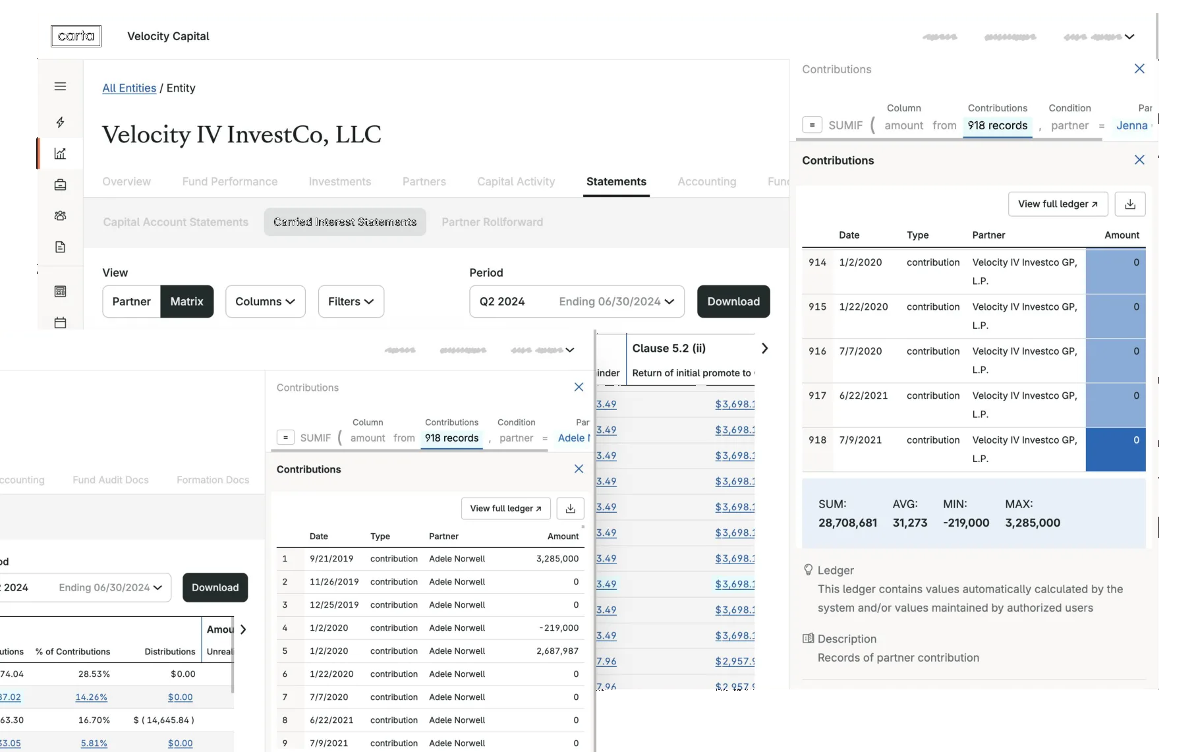
Task: Click the Adele partner value in the formula
Action: [x=574, y=438]
